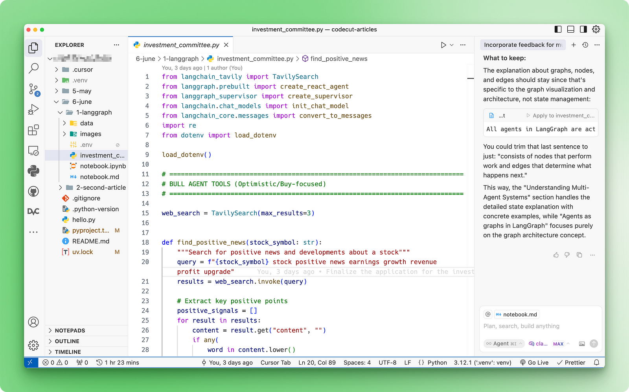Open Manage gear in activity bar

tap(34, 345)
